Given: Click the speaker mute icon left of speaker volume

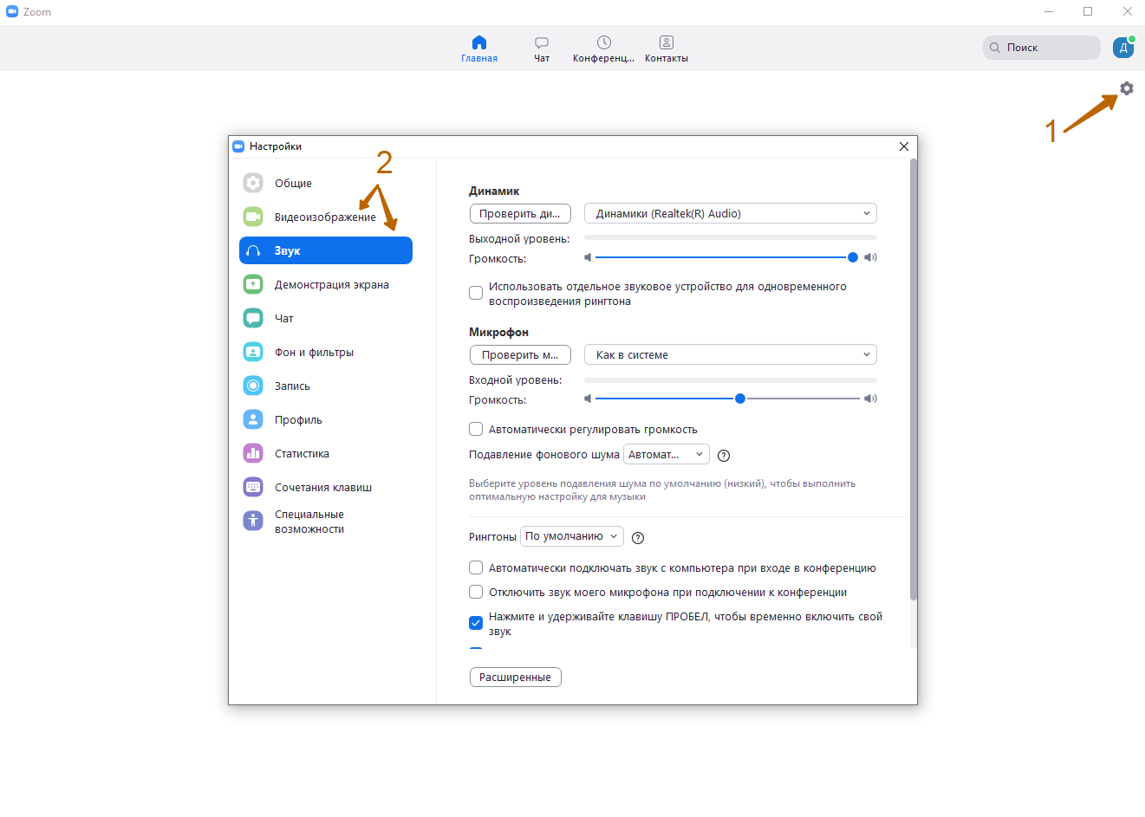Looking at the screenshot, I should (588, 257).
